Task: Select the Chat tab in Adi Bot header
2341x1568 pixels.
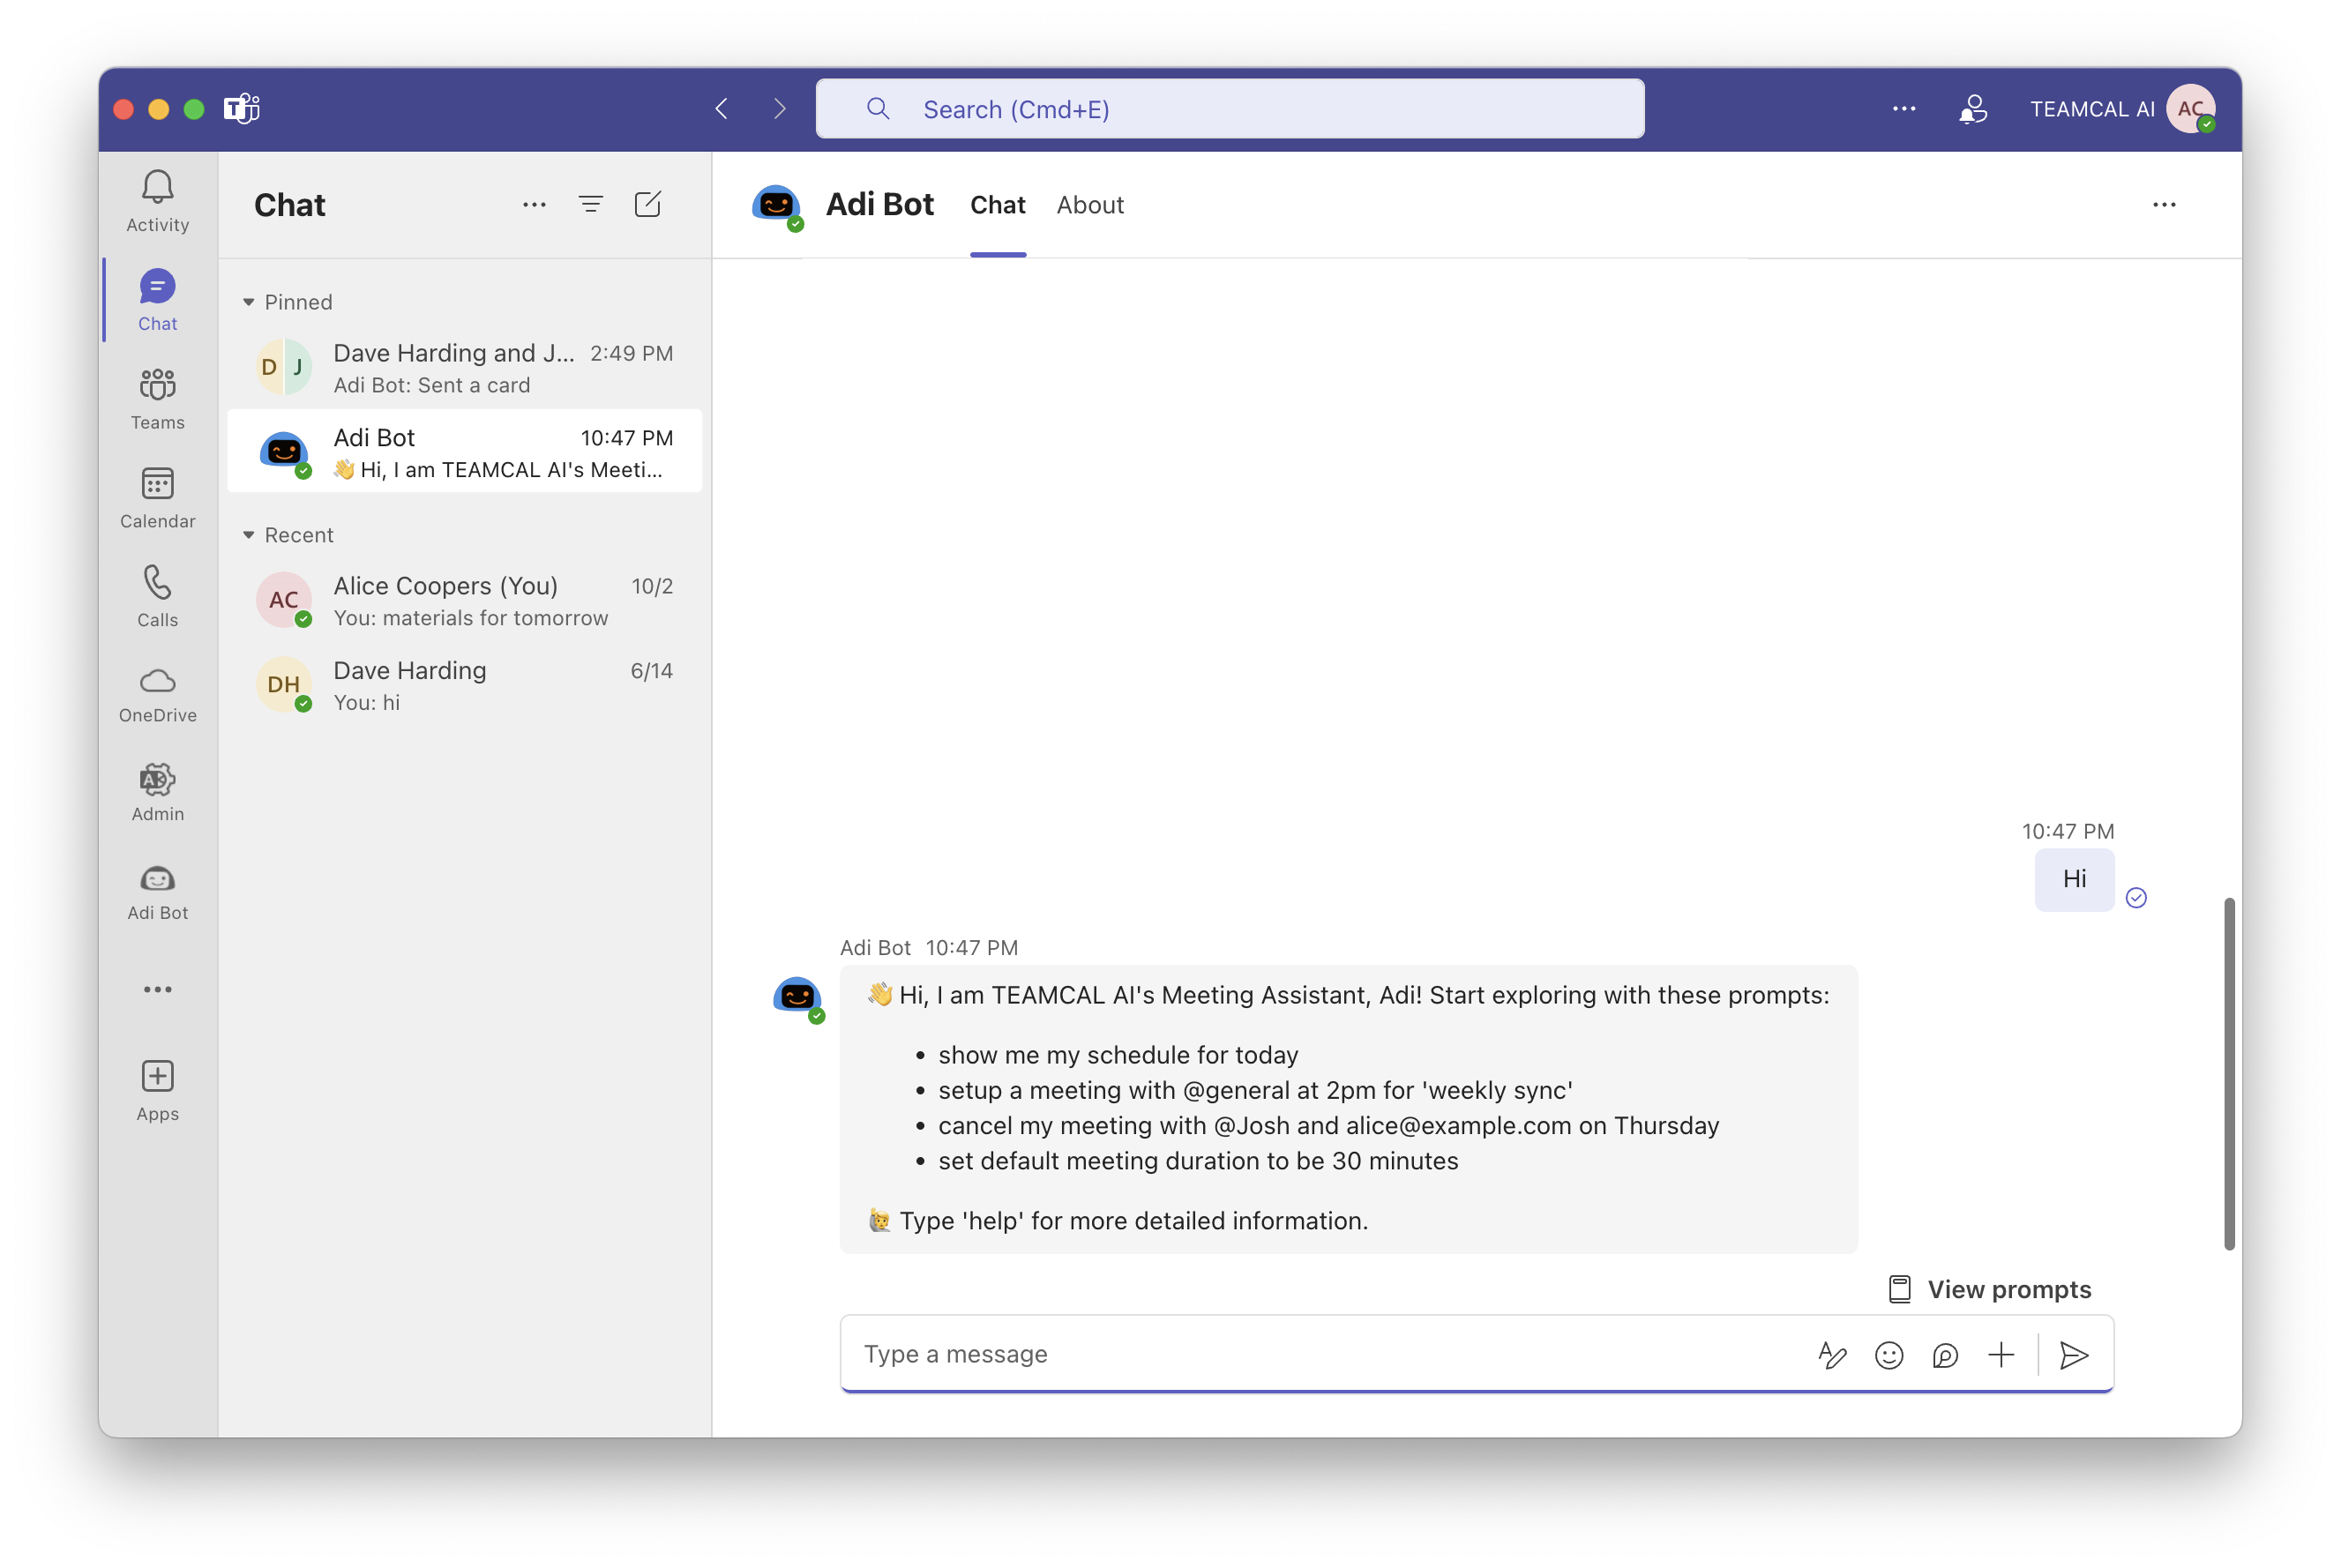Action: pyautogui.click(x=997, y=205)
